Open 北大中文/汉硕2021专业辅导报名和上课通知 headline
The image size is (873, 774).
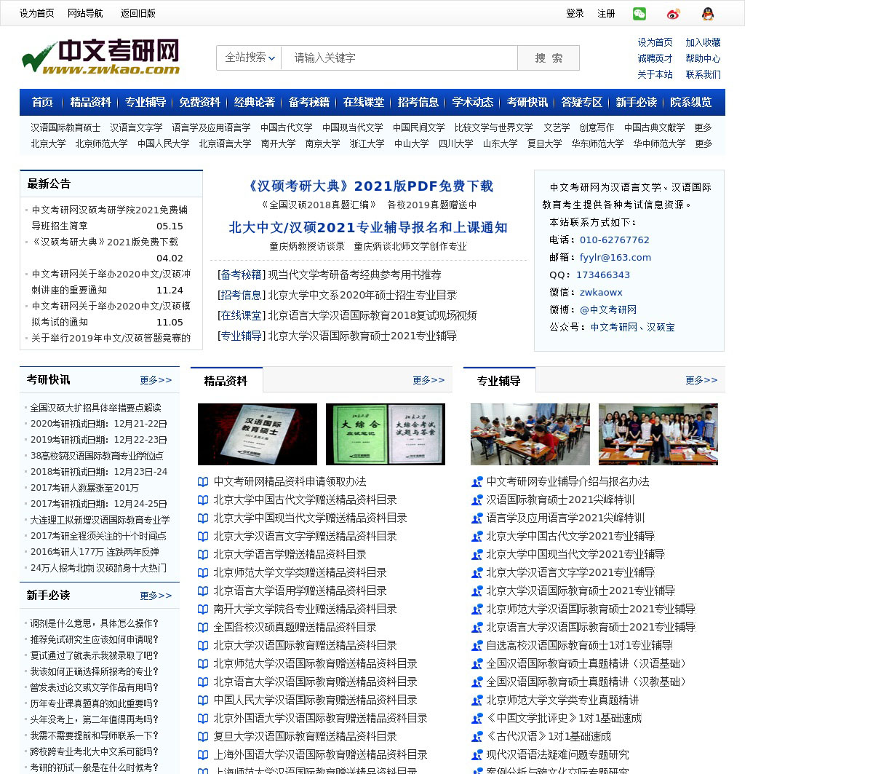point(368,227)
